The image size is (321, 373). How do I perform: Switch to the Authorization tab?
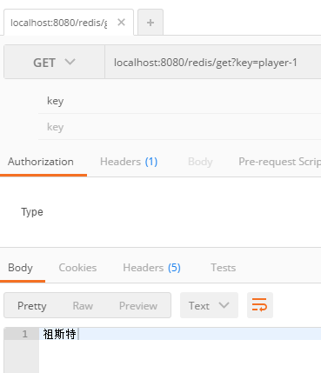[x=41, y=162]
